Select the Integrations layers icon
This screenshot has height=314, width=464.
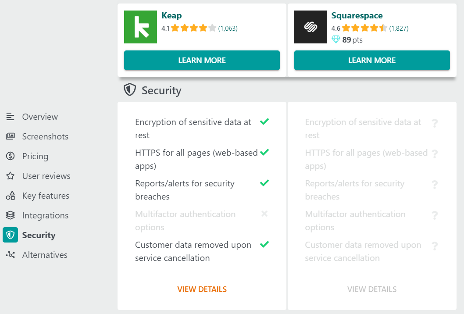(10, 215)
